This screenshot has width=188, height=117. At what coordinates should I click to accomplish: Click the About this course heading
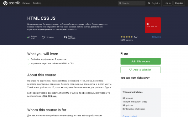[x=42, y=75]
